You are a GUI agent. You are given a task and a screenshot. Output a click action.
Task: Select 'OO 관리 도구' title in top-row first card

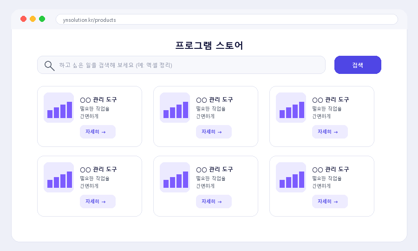tap(98, 100)
